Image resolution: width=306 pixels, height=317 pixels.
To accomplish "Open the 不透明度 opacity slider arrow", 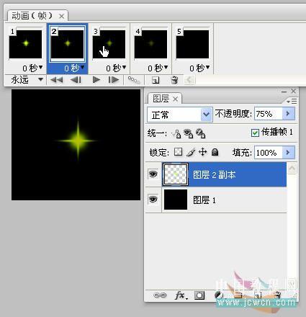I will [x=288, y=113].
